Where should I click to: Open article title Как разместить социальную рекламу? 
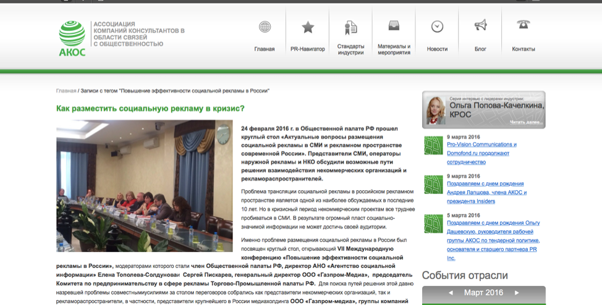click(150, 109)
